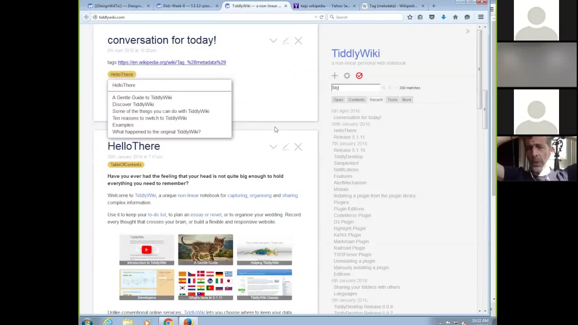Choose 'Discover TiddlyWiki' from tag dropdown
578x325 pixels.
(x=133, y=104)
